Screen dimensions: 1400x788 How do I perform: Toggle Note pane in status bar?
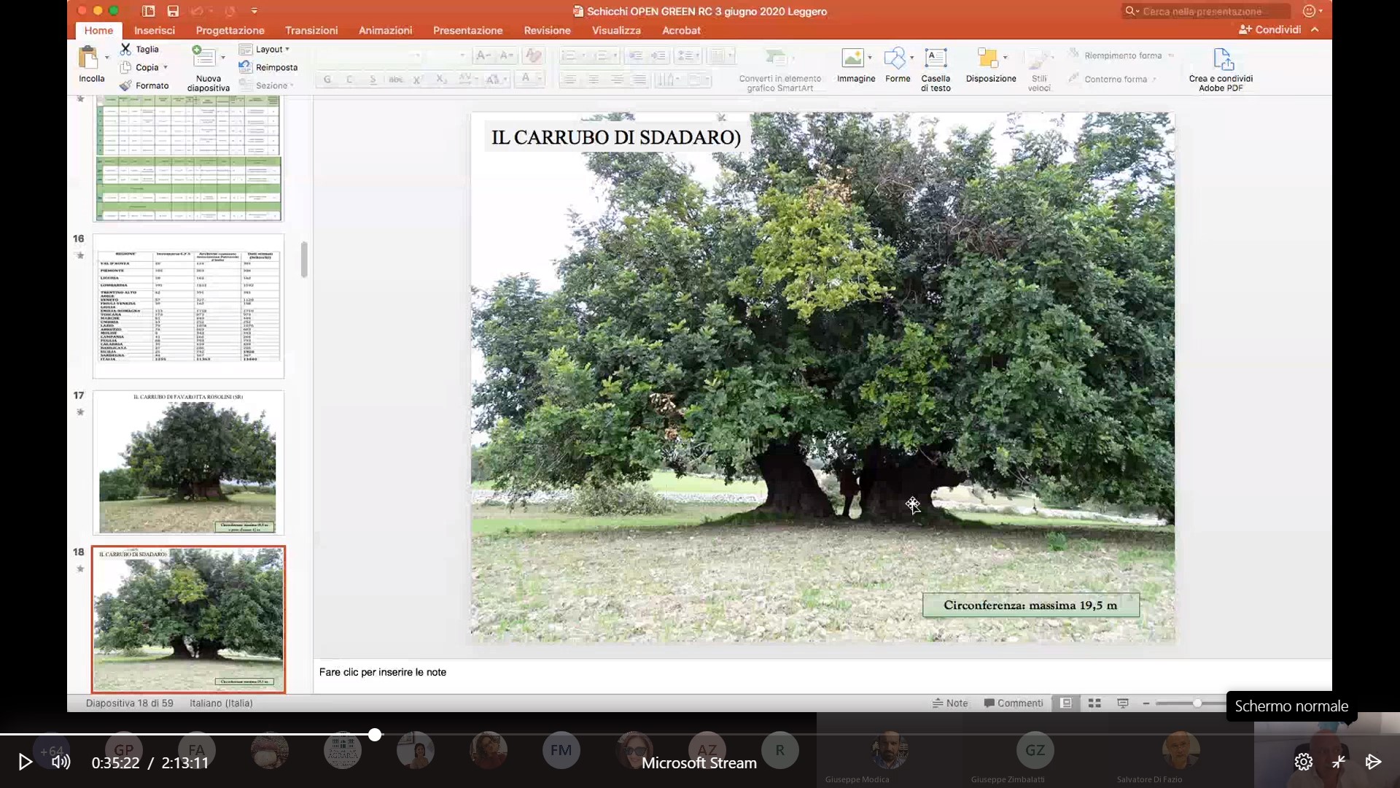[x=950, y=703]
